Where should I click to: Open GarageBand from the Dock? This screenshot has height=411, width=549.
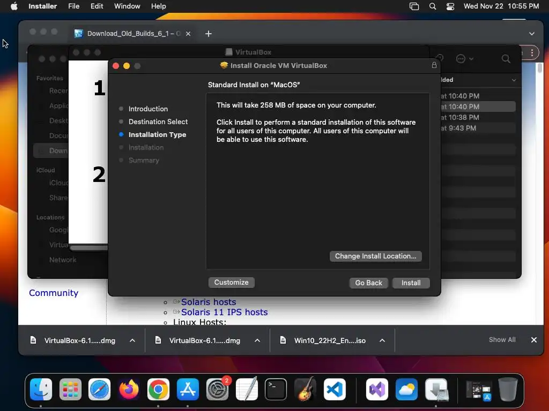click(x=305, y=389)
